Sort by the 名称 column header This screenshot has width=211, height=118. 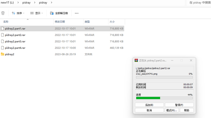(6, 22)
